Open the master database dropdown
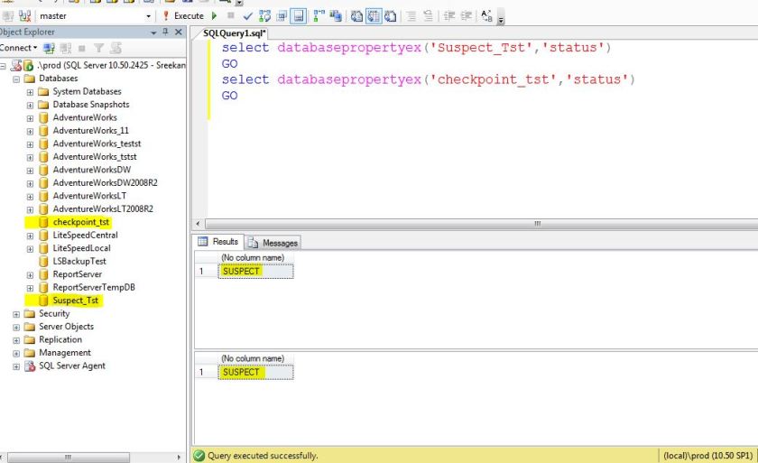758x463 pixels. click(149, 15)
